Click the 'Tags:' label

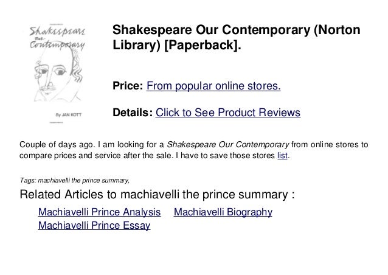tap(27, 180)
